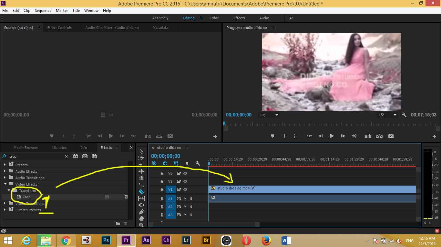Select the highlighted Razor tool
Screen dimensions: 441x247
tap(141, 191)
